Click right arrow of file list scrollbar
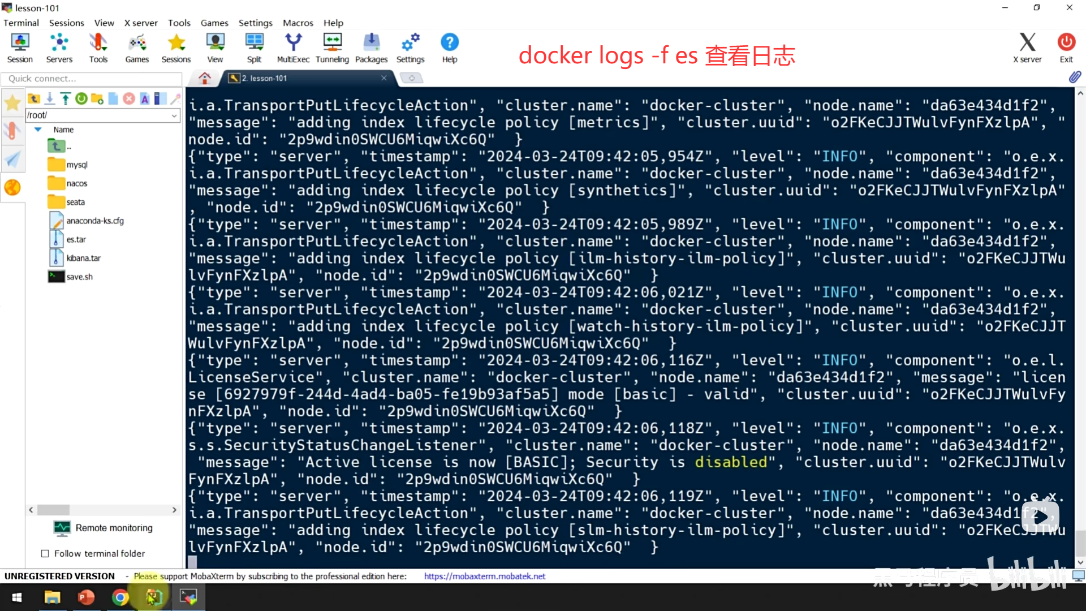Image resolution: width=1086 pixels, height=611 pixels. [174, 510]
